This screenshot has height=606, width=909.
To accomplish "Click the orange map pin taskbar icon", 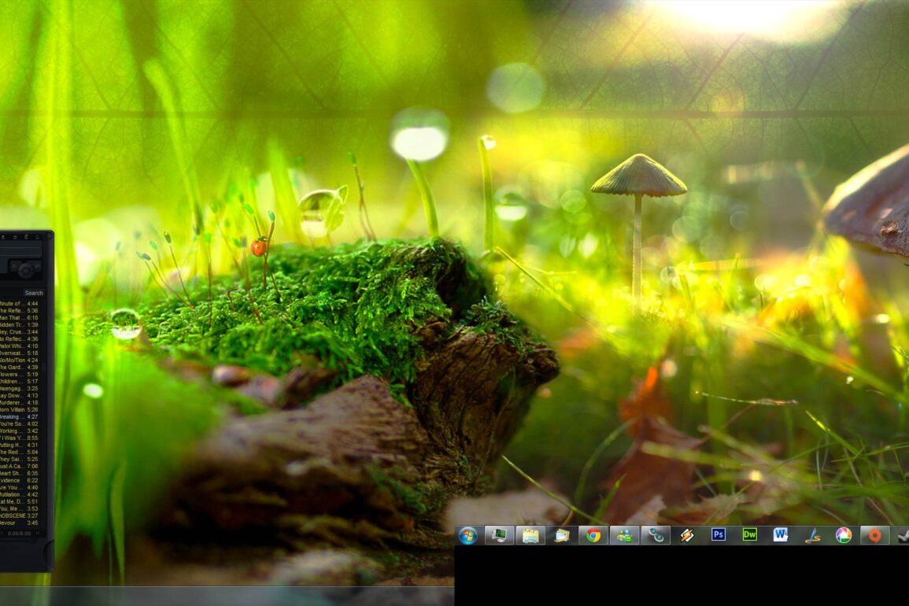I will (x=874, y=535).
